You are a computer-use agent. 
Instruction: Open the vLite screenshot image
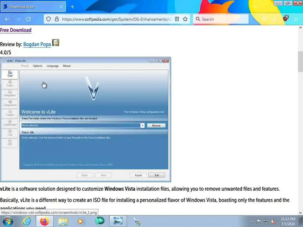[86, 119]
